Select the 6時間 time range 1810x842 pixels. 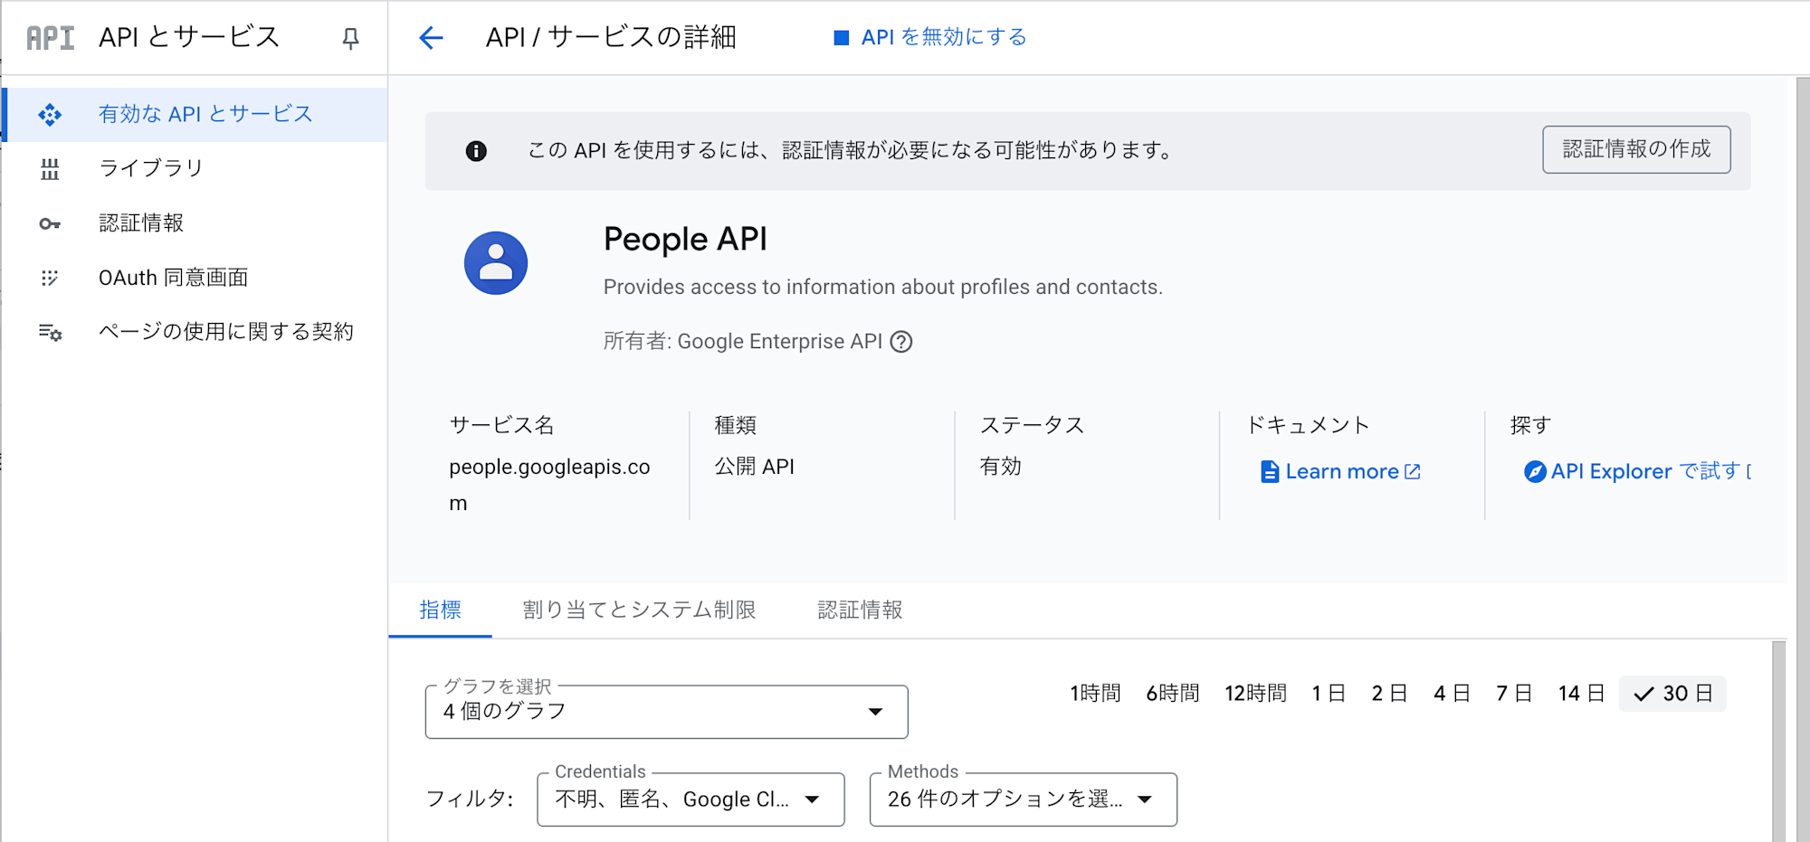1173,694
